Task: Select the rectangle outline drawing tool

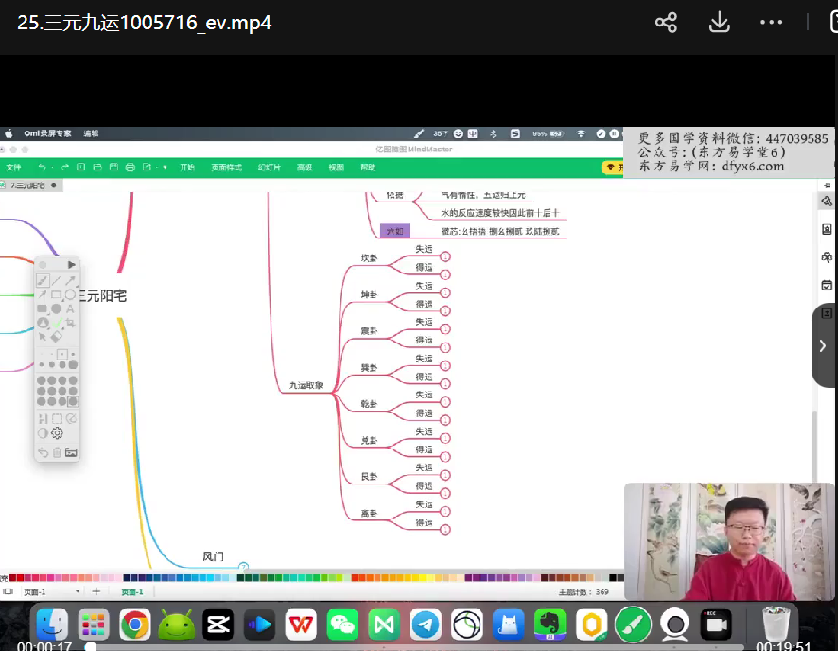Action: 56,294
